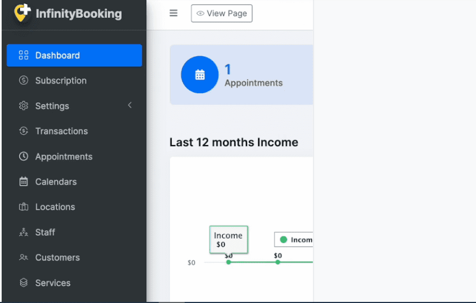The image size is (476, 303).
Task: Click the Transactions icon in sidebar
Action: (x=23, y=131)
